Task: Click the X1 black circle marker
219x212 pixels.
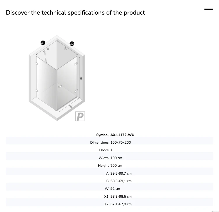Action: click(43, 43)
